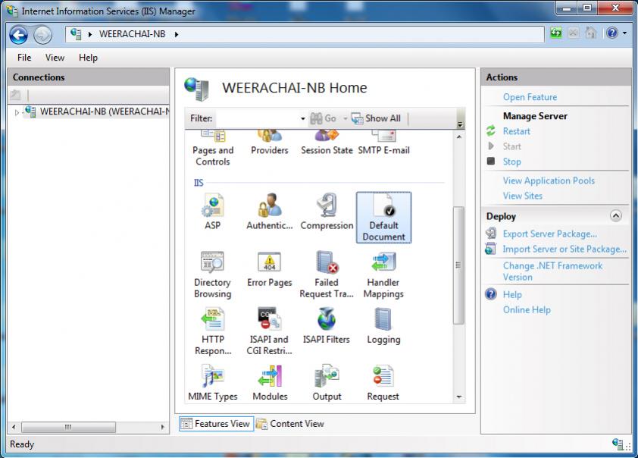Click the features list scroll down arrow

tap(459, 397)
